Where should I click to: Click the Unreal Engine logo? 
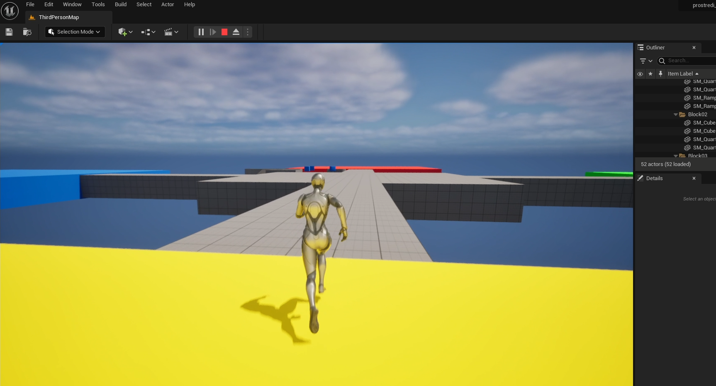click(x=10, y=11)
